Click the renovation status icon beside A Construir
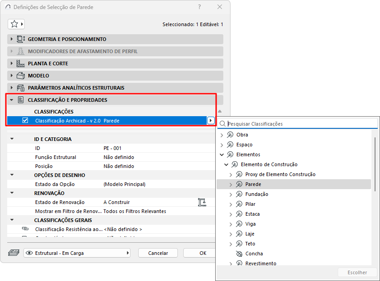Viewport: 380px width, 281px height. pos(202,202)
